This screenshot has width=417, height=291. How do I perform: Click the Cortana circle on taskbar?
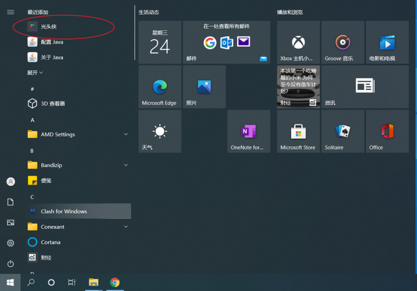click(51, 283)
